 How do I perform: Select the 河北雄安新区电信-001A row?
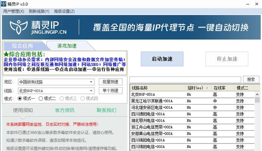[x=192, y=108]
